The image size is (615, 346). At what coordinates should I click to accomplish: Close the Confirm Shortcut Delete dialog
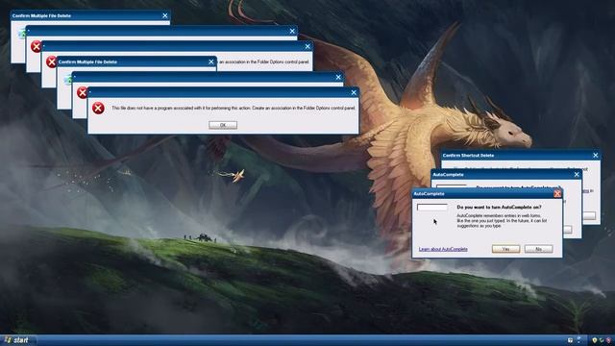(596, 156)
